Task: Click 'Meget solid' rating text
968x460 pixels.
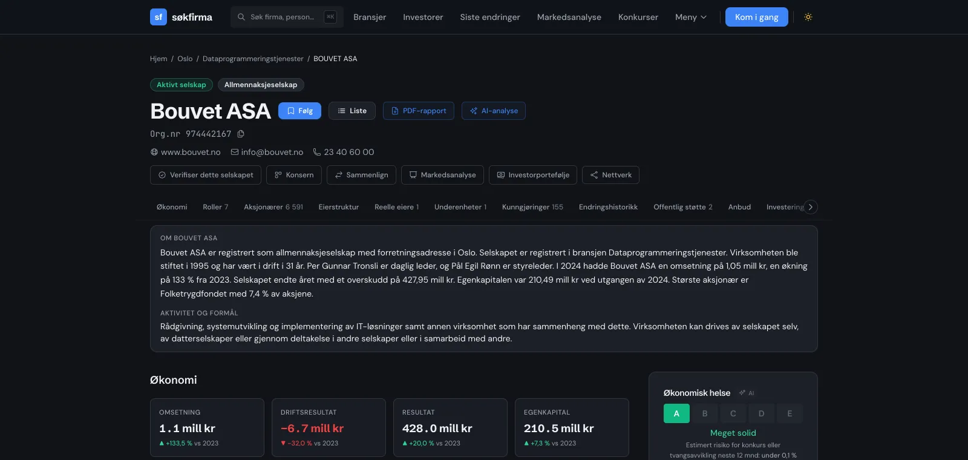Action: point(733,433)
